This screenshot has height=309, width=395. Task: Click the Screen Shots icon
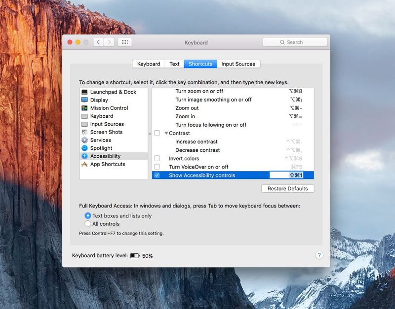pyautogui.click(x=84, y=132)
